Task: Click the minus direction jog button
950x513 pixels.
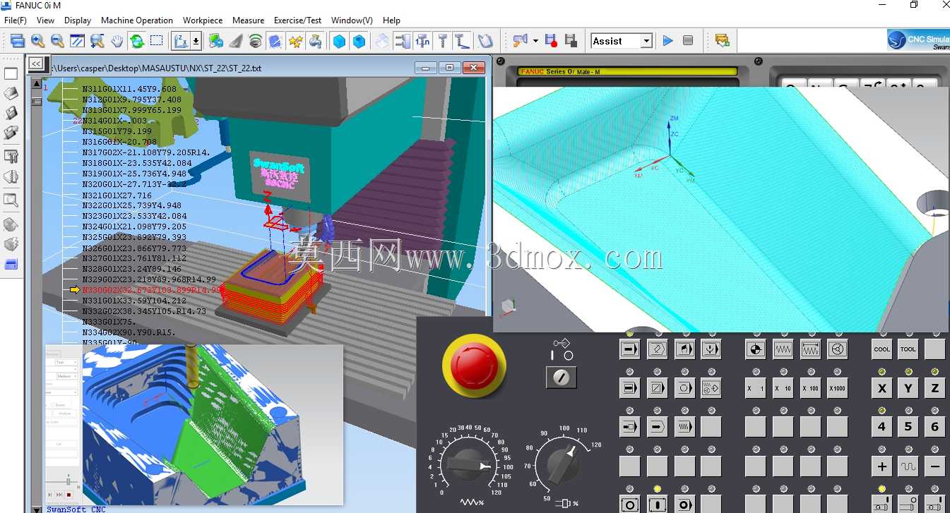Action: [934, 466]
